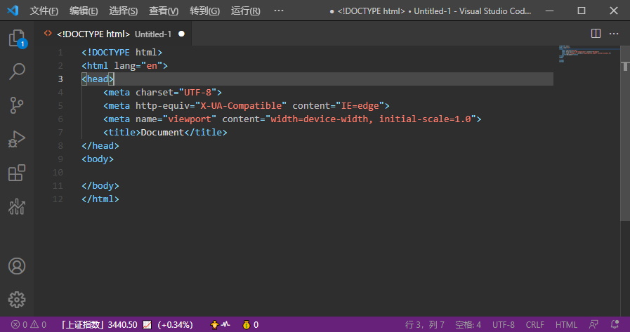
Task: Open the 查看(V) menu
Action: coord(164,11)
